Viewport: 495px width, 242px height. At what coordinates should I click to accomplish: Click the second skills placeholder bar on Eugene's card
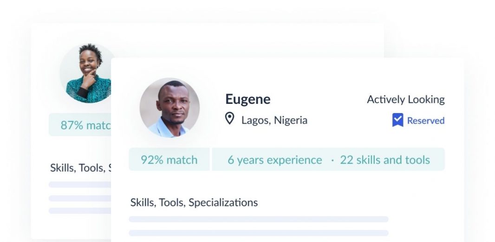tap(259, 233)
